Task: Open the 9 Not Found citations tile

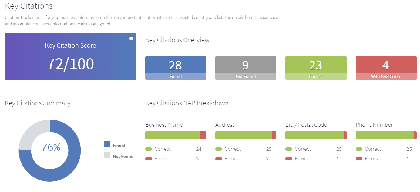Action: click(x=246, y=68)
